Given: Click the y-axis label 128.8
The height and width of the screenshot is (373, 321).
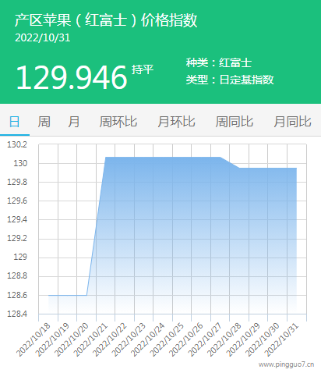Looking at the screenshot, I should click(17, 275).
